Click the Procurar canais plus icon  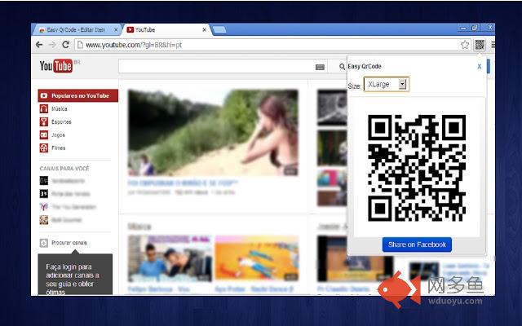click(x=43, y=243)
